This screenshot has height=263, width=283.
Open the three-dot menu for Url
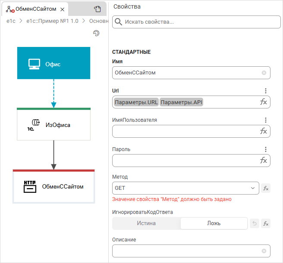pos(266,91)
